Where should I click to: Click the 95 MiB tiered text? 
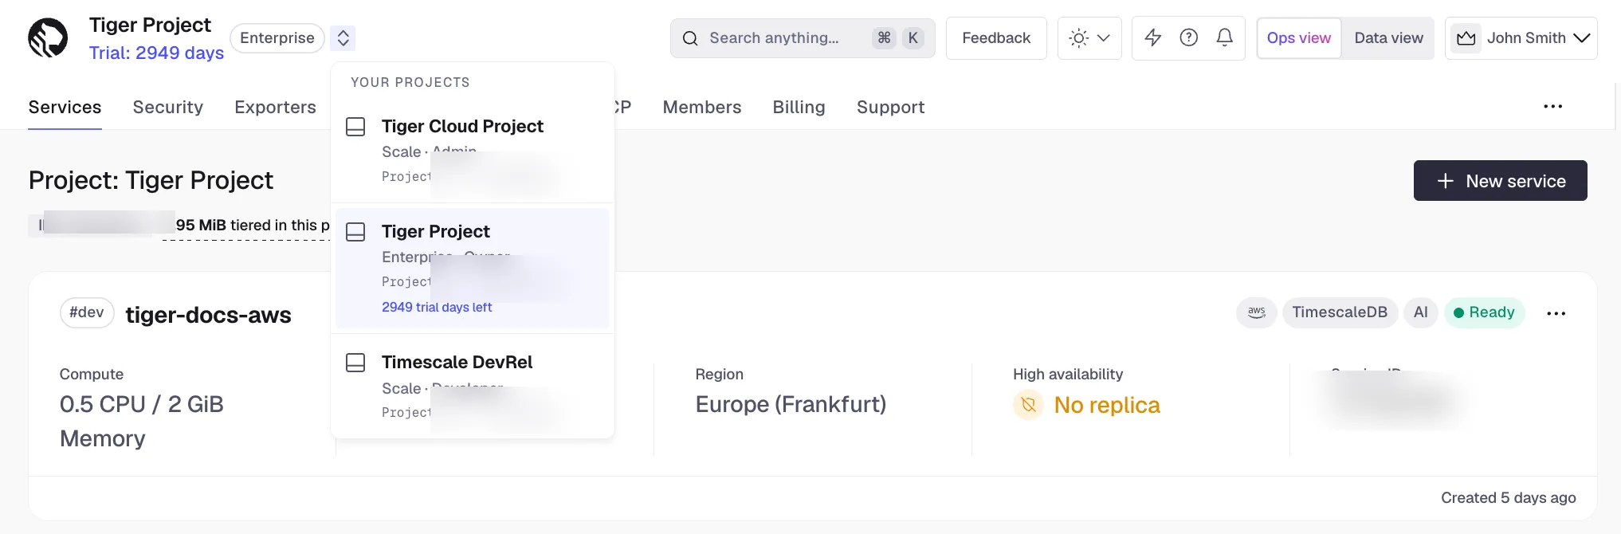pyautogui.click(x=252, y=225)
